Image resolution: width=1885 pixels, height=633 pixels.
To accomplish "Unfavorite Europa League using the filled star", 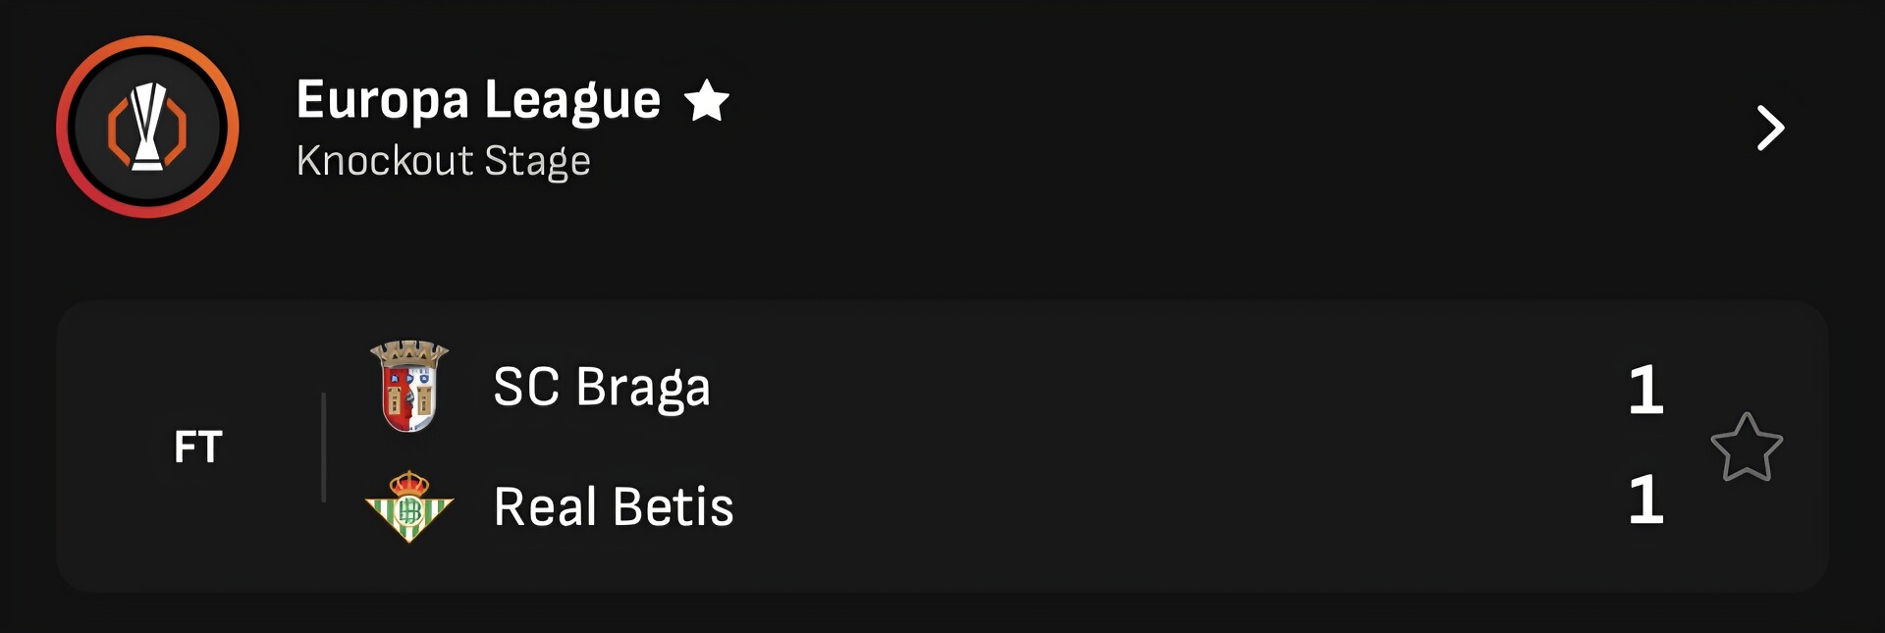I will [x=706, y=101].
